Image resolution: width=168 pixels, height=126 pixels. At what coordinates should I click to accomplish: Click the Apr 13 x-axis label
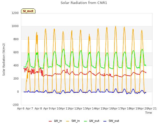[82, 108]
